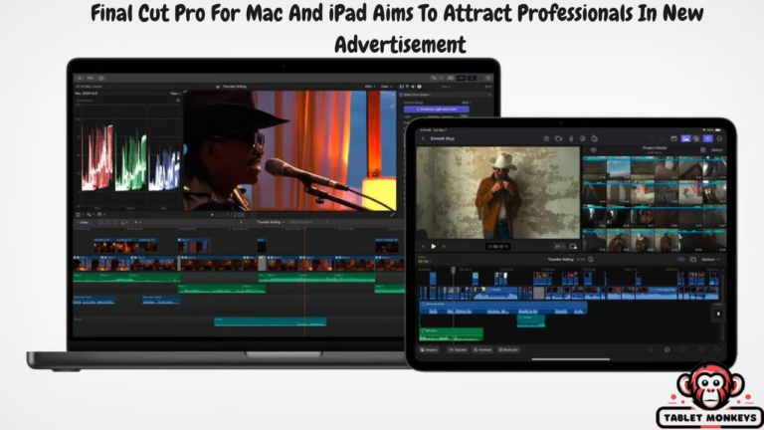Tap the iPad share export icon
The image size is (764, 430).
click(x=595, y=139)
